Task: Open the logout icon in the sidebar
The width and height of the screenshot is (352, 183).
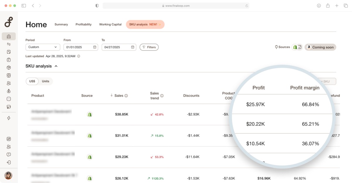Action: [9, 162]
